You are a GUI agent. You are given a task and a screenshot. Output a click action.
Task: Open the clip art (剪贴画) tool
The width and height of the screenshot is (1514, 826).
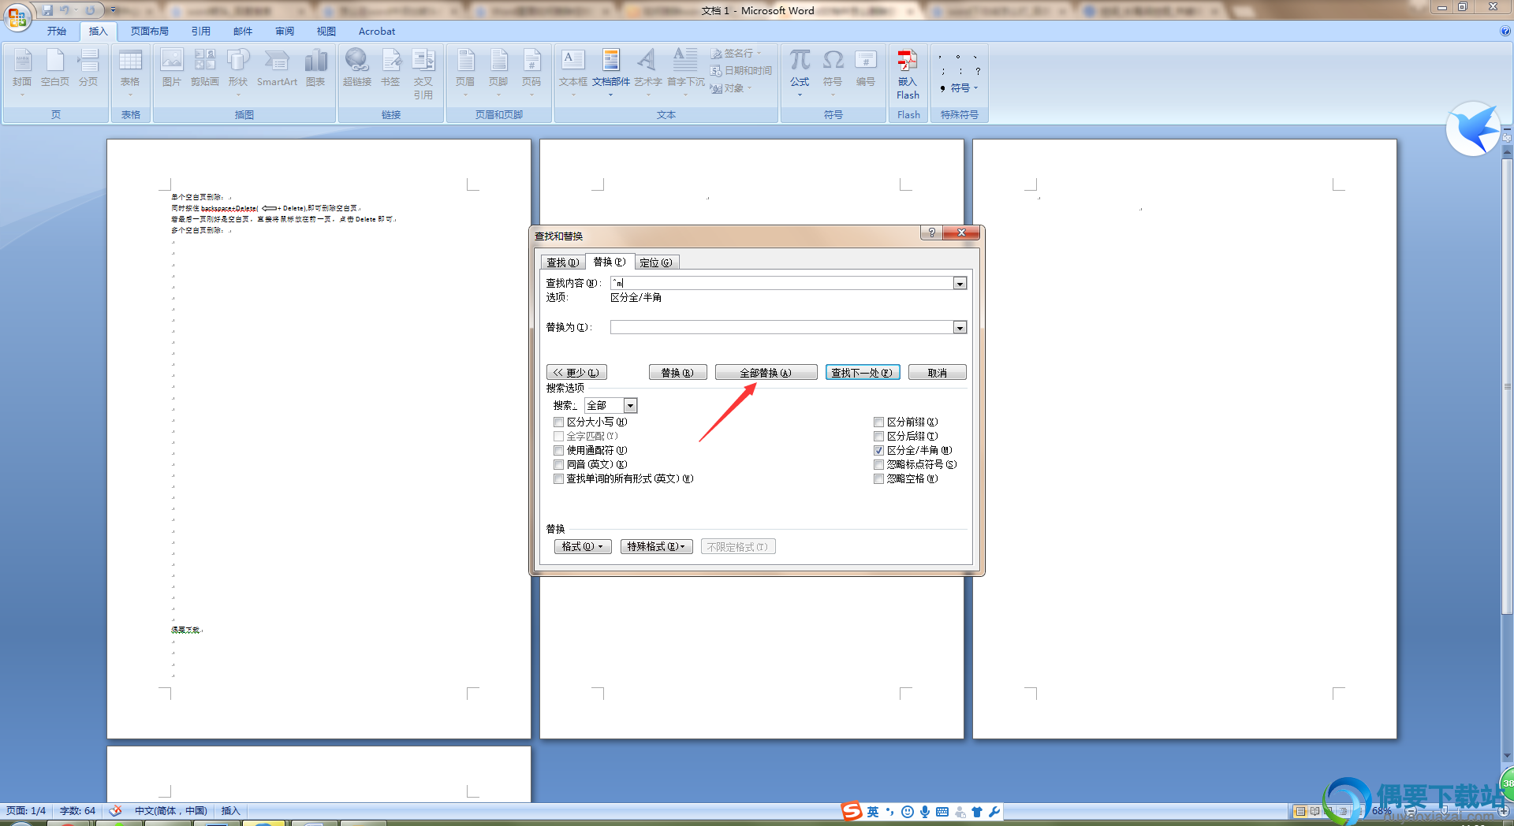205,69
